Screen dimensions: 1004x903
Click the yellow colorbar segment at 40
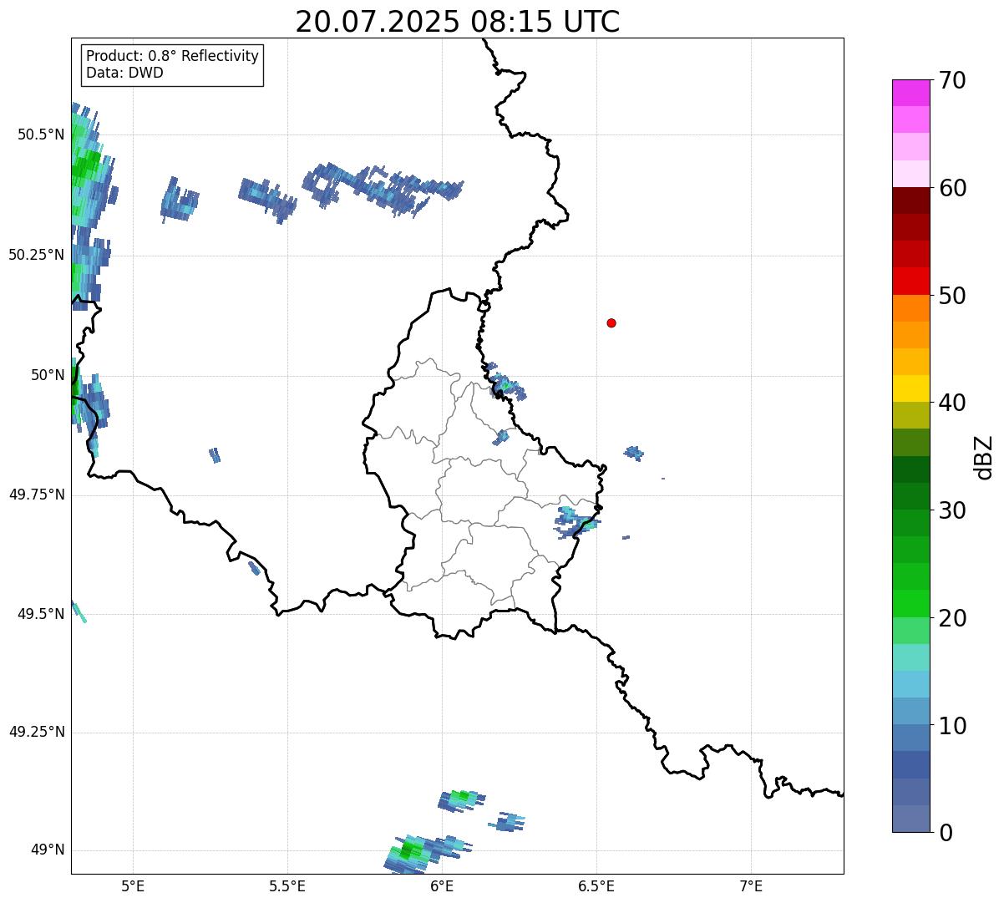pos(910,388)
